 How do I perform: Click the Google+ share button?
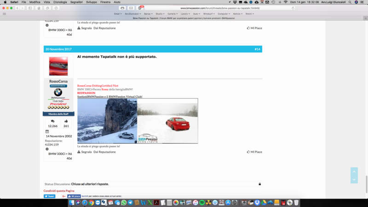pos(63,196)
